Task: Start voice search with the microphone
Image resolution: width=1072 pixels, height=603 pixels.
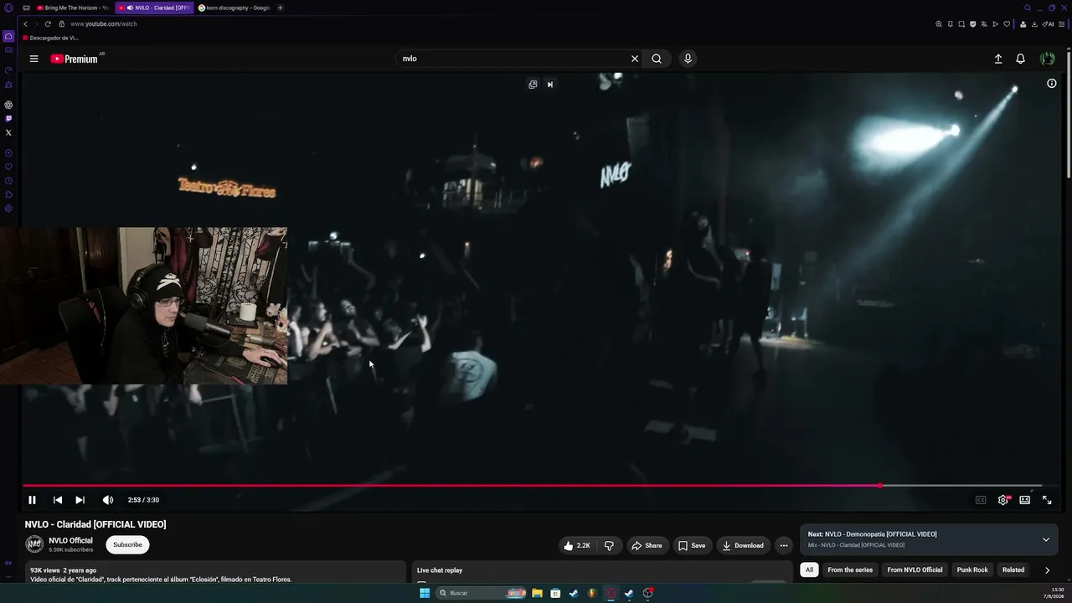Action: point(688,59)
